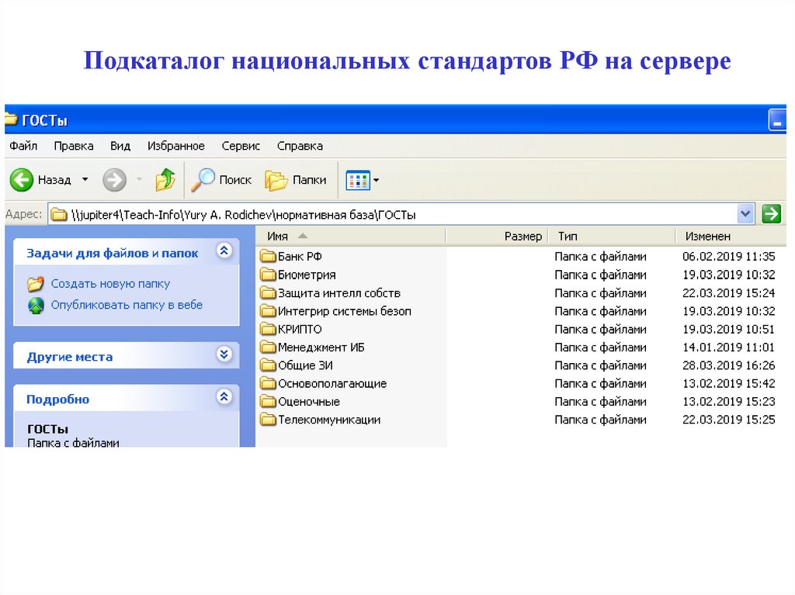Expand the Другие места panel
This screenshot has width=795, height=595.
[224, 354]
